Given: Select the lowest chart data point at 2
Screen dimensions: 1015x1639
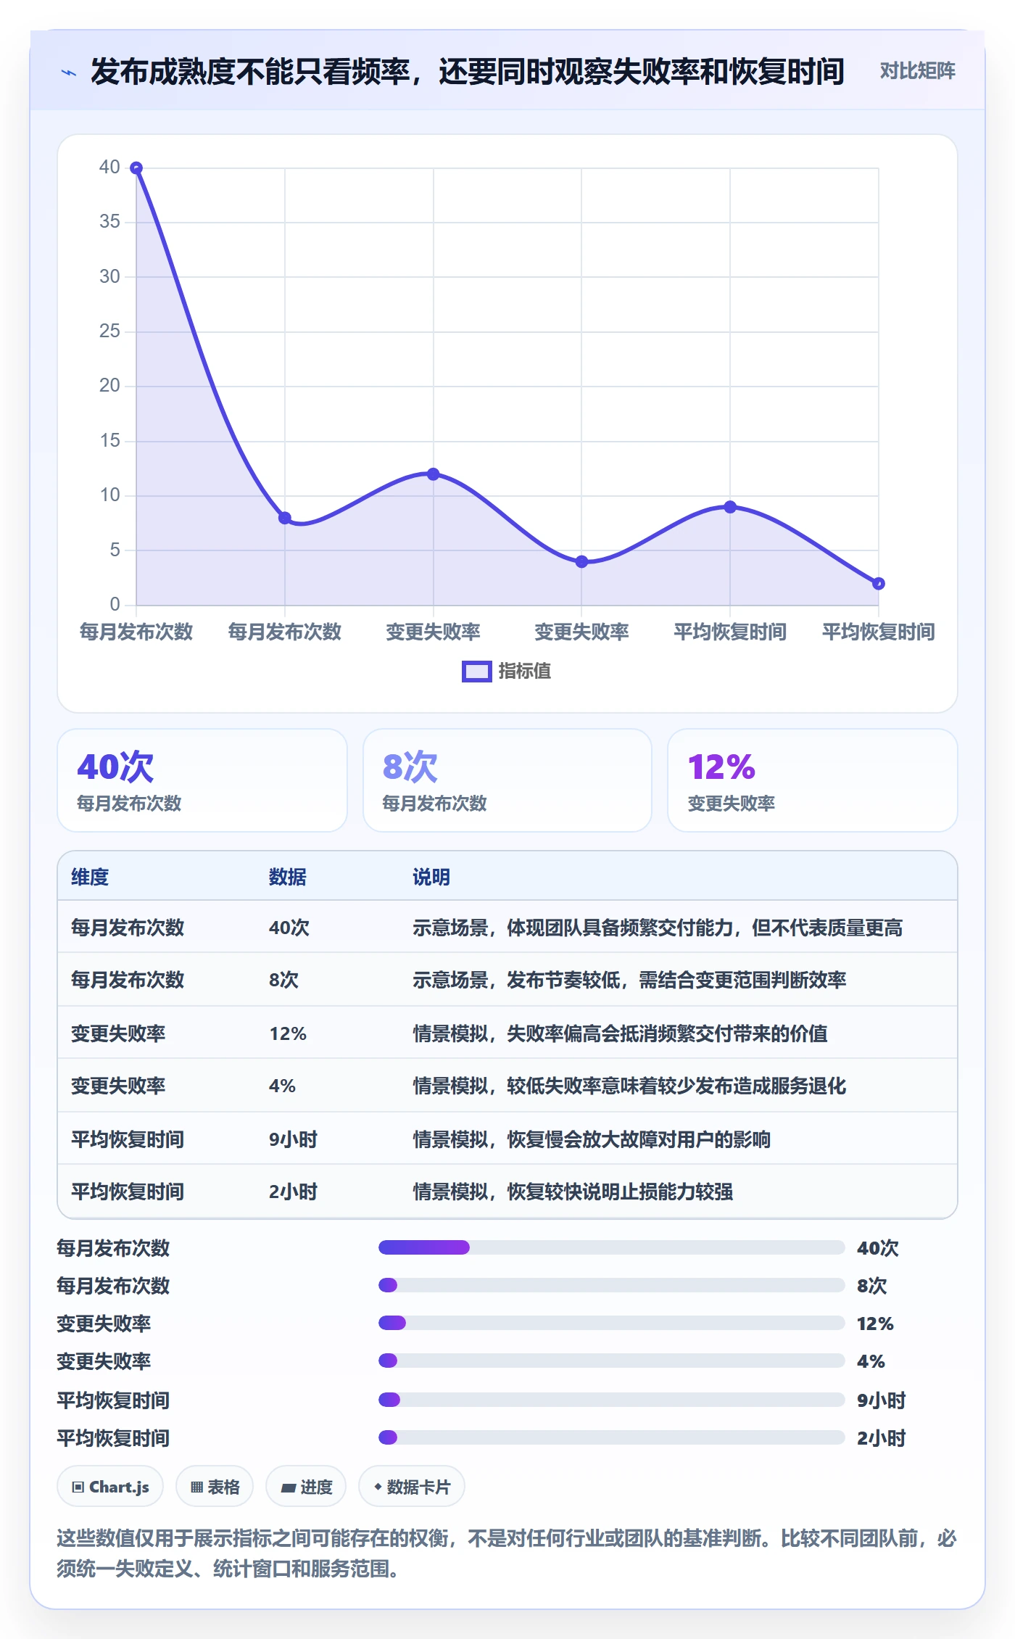Looking at the screenshot, I should point(878,584).
